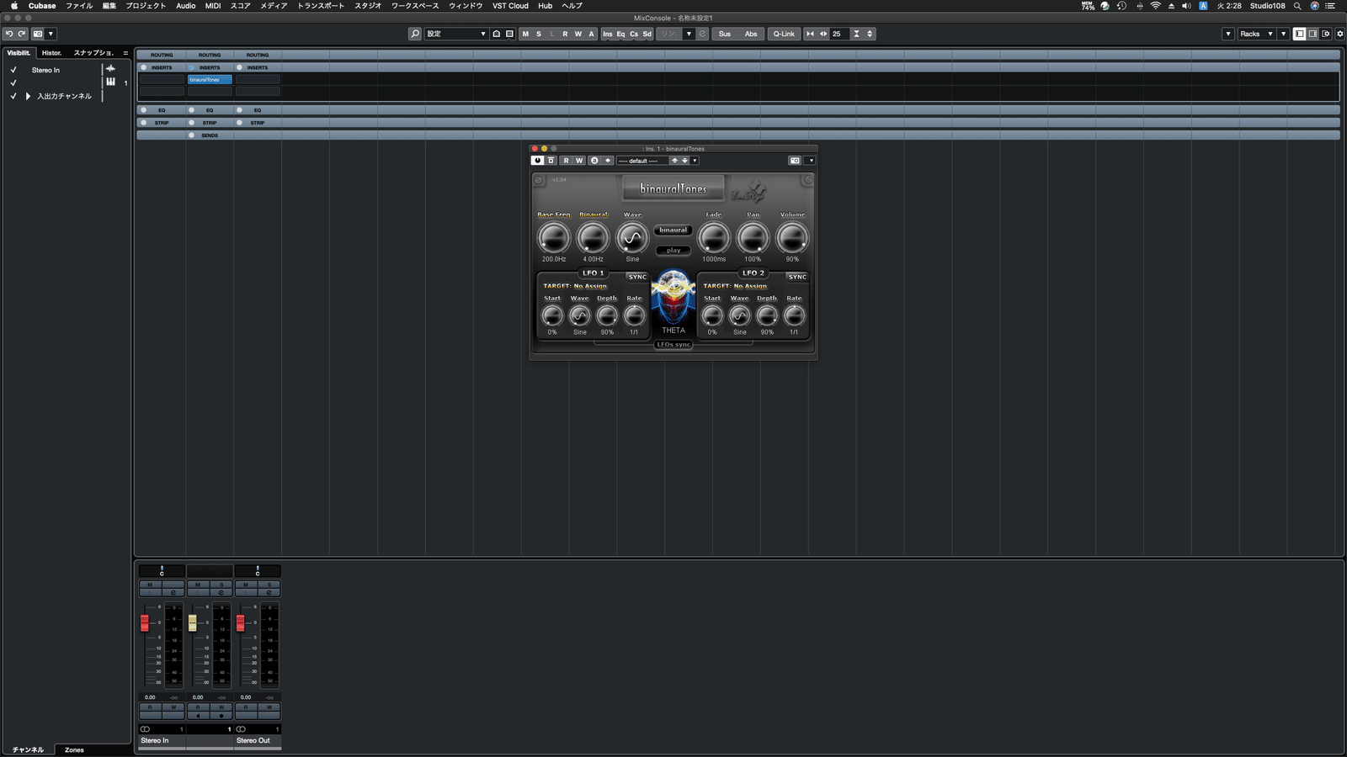Open edit channel settings on Stereo In strip
This screenshot has height=757, width=1347.
click(x=173, y=592)
